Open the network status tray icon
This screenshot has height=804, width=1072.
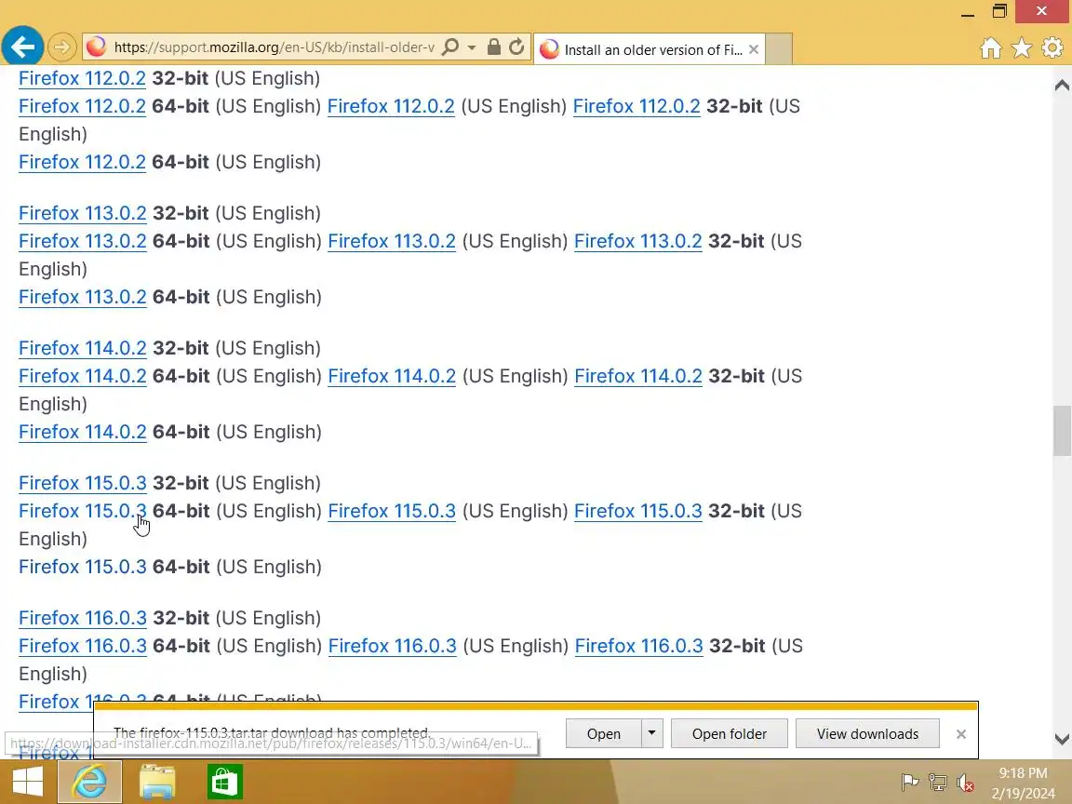938,782
